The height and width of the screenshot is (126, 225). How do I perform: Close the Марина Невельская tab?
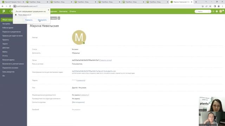point(191,2)
